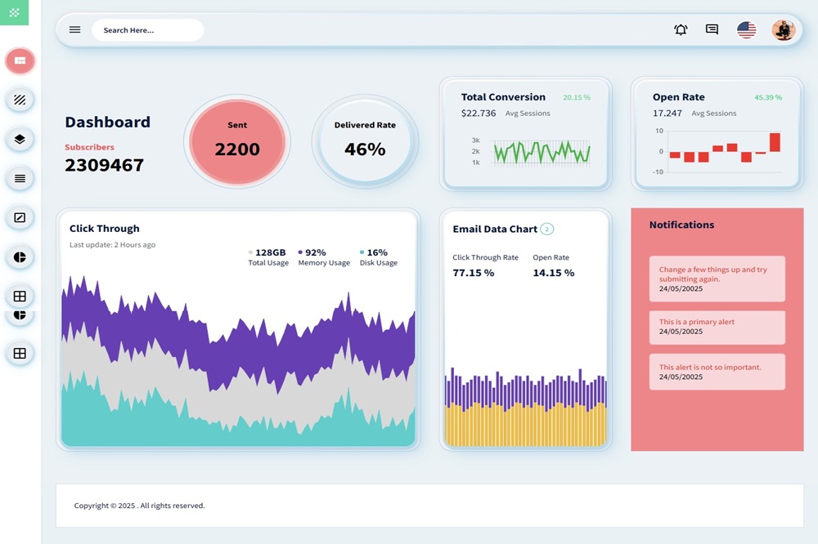
Task: Open the Layers icon in the left sidebar
Action: (x=20, y=139)
